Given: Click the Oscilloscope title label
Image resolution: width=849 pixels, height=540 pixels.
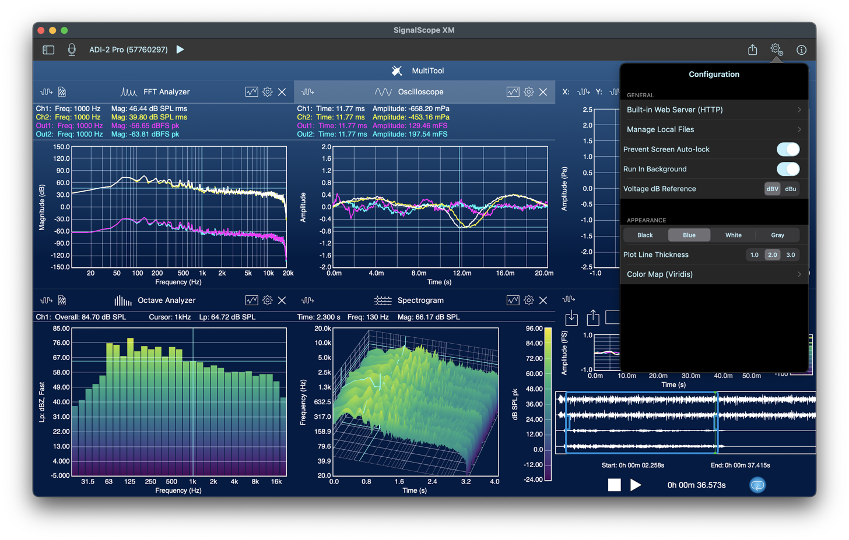Looking at the screenshot, I should [x=420, y=92].
